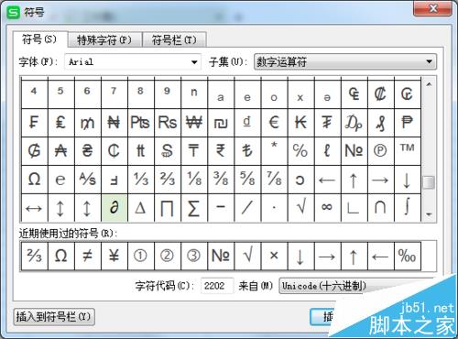This screenshot has height=339, width=458.
Task: Select the Euro sign € in the symbol grid
Action: coord(274,123)
